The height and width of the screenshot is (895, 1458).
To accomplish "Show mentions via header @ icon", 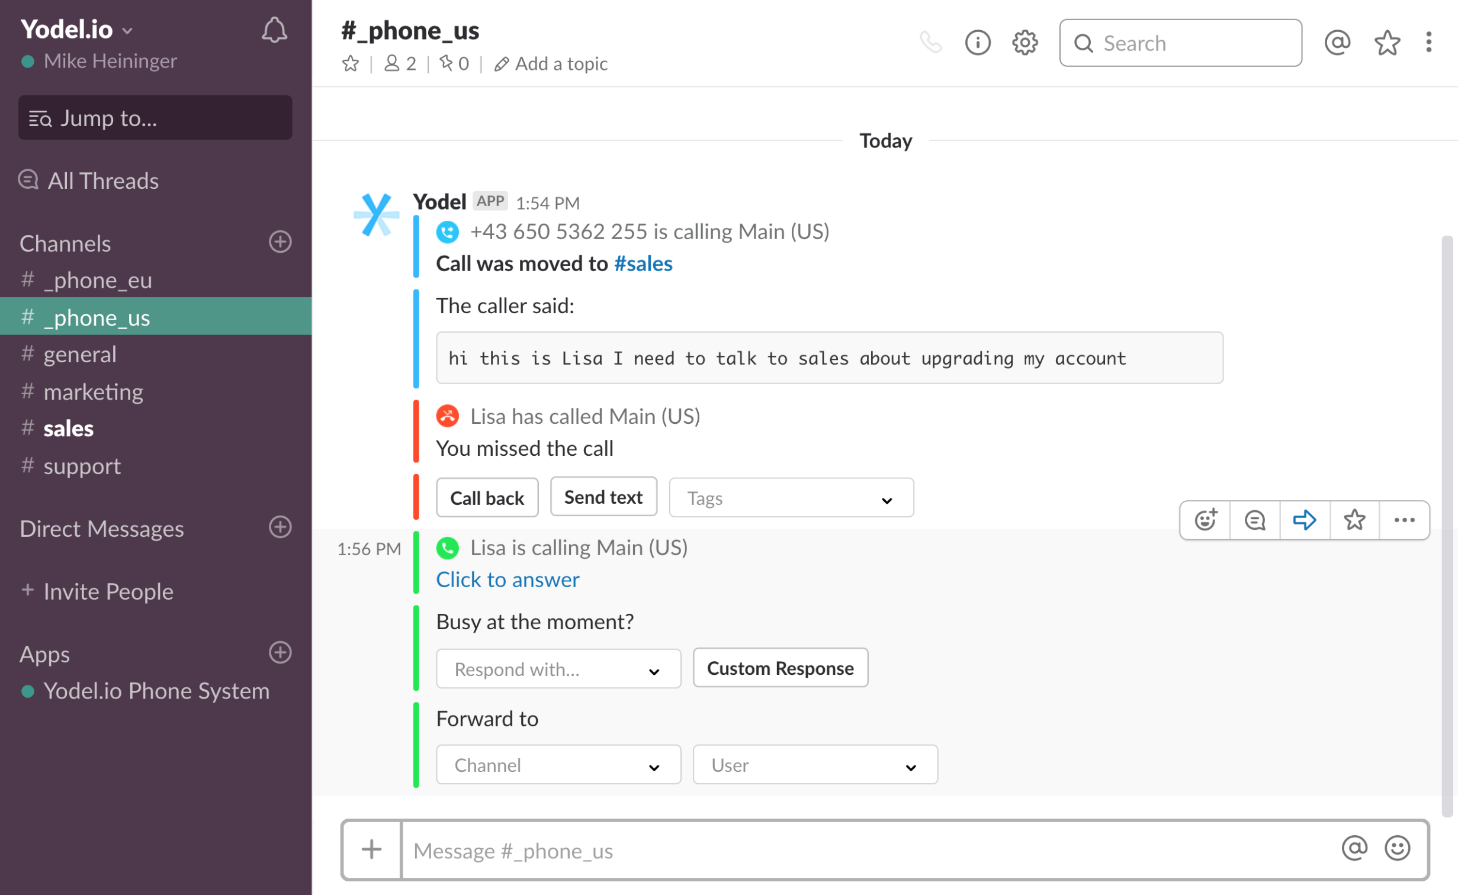I will click(1337, 43).
